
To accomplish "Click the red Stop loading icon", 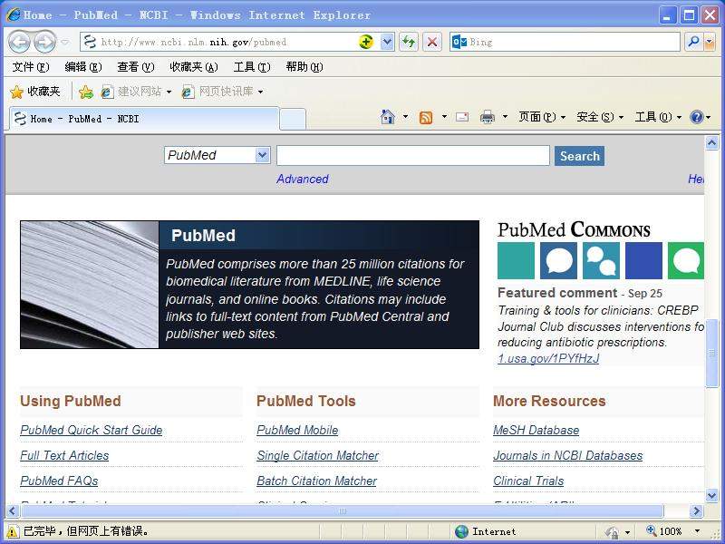I will [432, 42].
